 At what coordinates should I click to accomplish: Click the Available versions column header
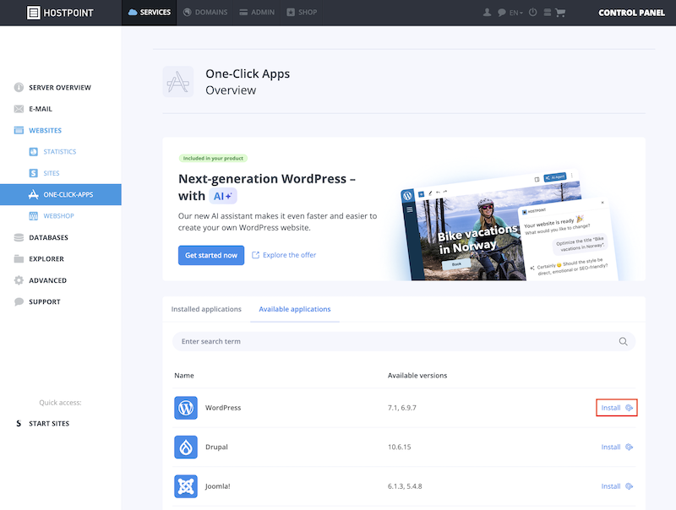[417, 376]
